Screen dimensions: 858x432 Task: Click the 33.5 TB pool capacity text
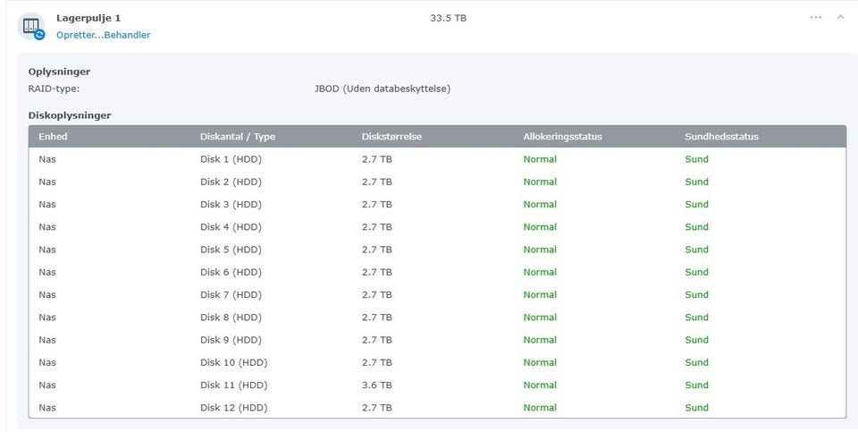coord(448,18)
